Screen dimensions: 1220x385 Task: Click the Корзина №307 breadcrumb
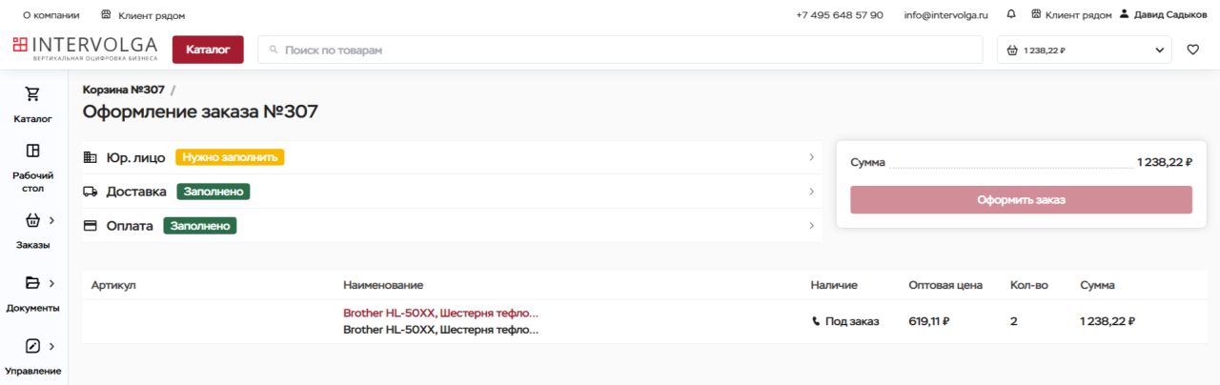[123, 90]
